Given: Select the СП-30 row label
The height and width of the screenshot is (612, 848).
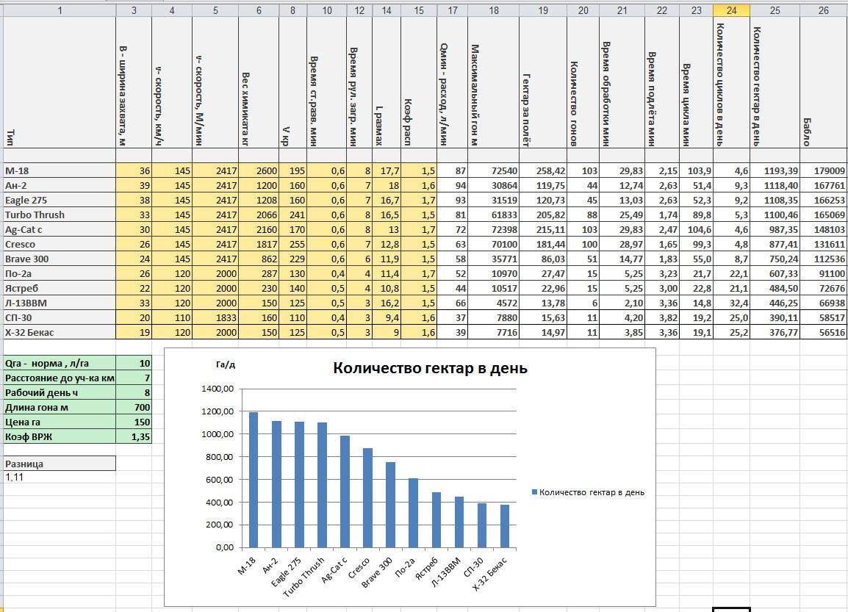Looking at the screenshot, I should point(60,317).
